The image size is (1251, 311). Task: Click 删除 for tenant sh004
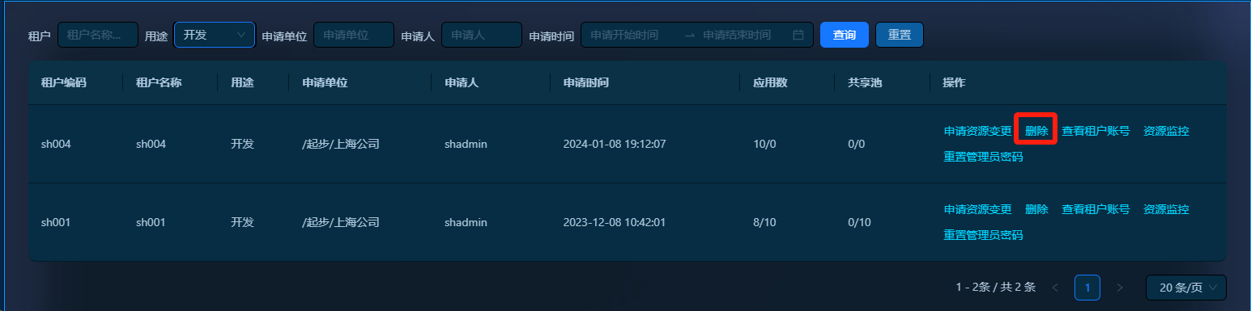1036,131
